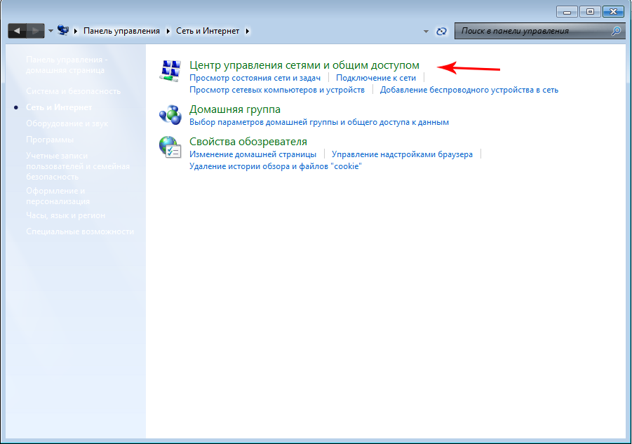This screenshot has height=444, width=632.
Task: Expand chevron after 'Сеть и Интернет' breadcrumb
Action: click(247, 32)
